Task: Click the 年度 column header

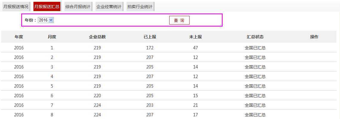Action: coord(19,37)
